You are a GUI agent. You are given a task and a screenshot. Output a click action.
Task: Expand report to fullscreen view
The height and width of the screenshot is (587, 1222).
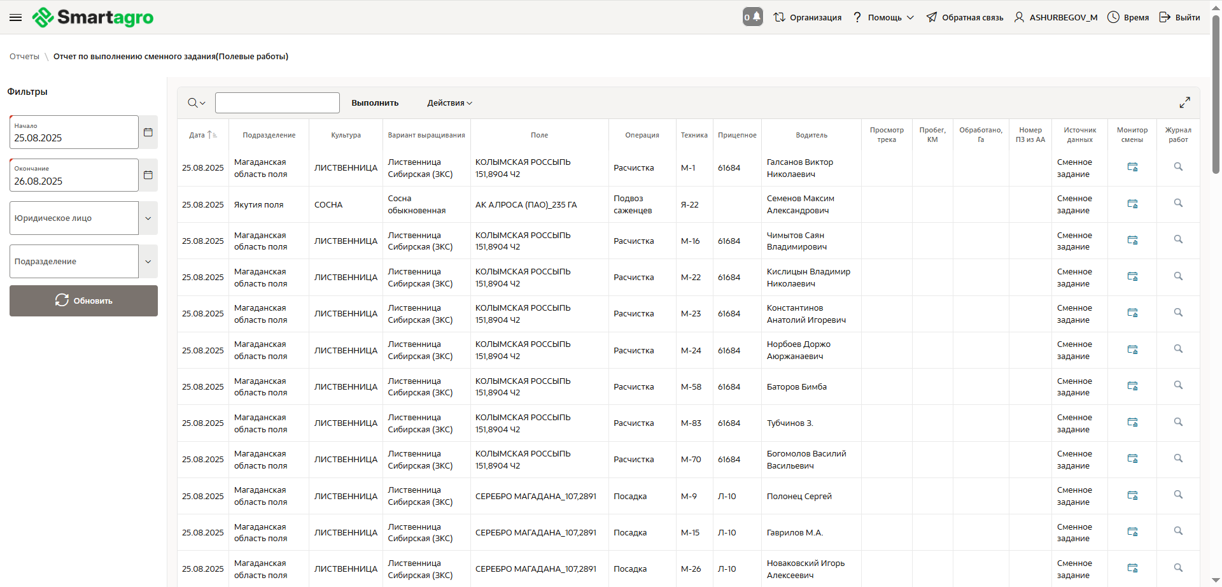(x=1184, y=103)
